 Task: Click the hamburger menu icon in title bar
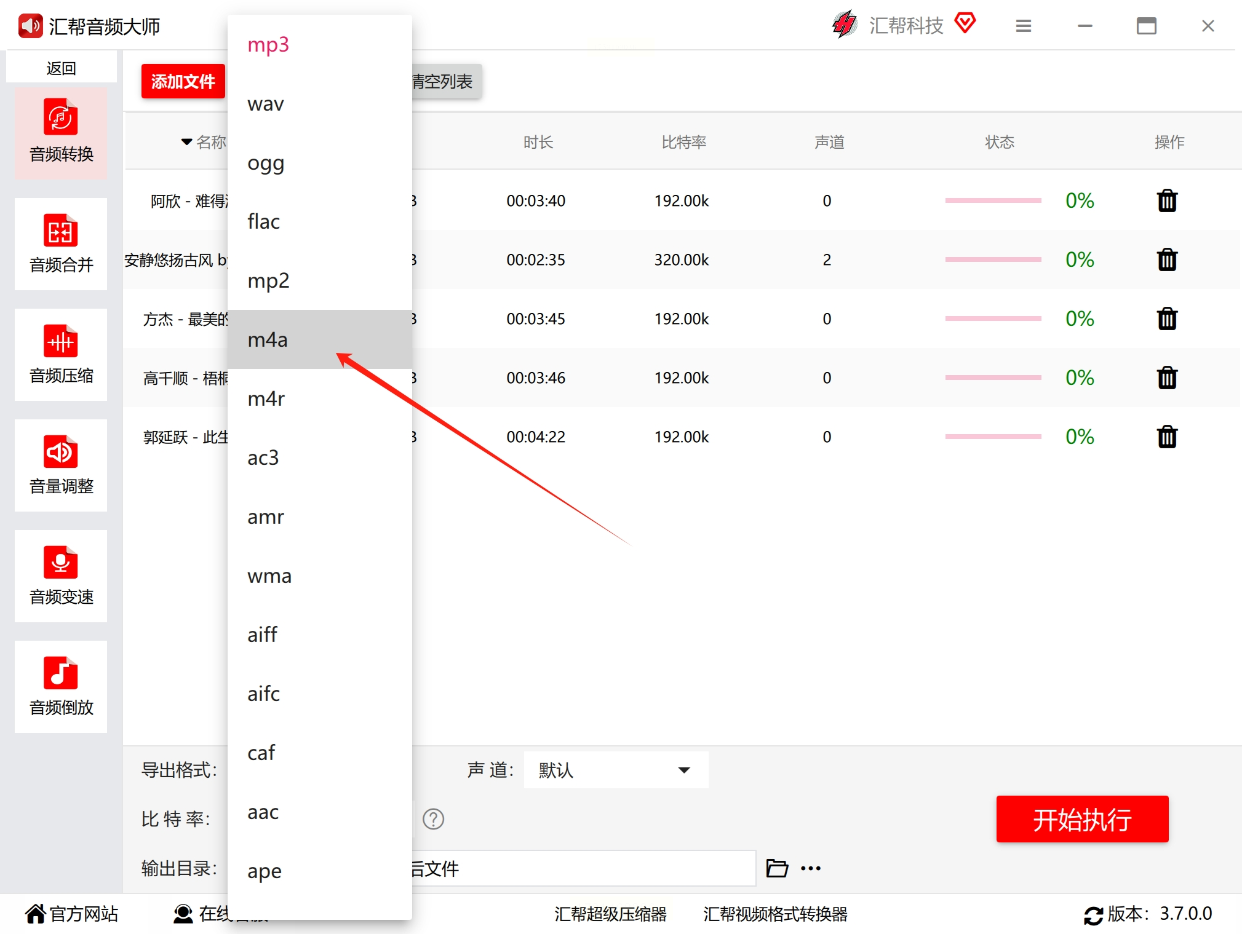(x=1023, y=26)
